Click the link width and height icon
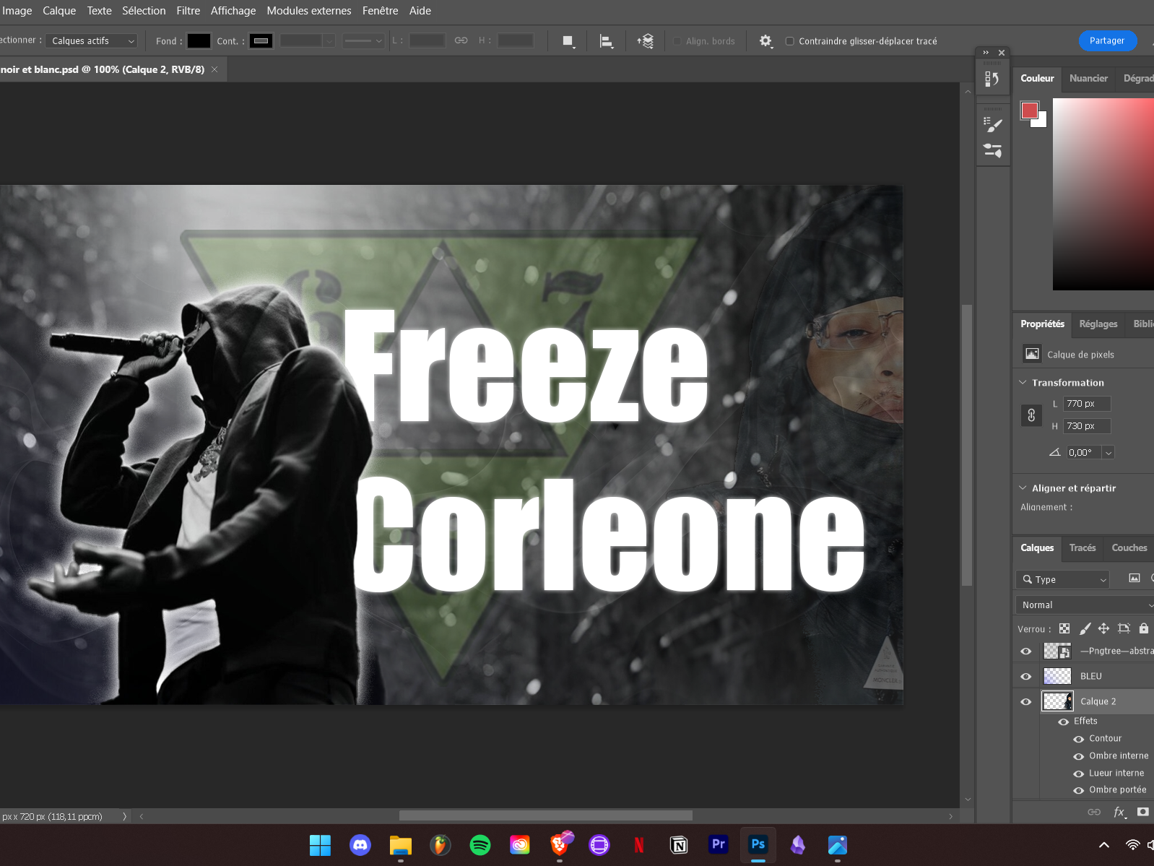Image resolution: width=1154 pixels, height=866 pixels. pyautogui.click(x=461, y=40)
